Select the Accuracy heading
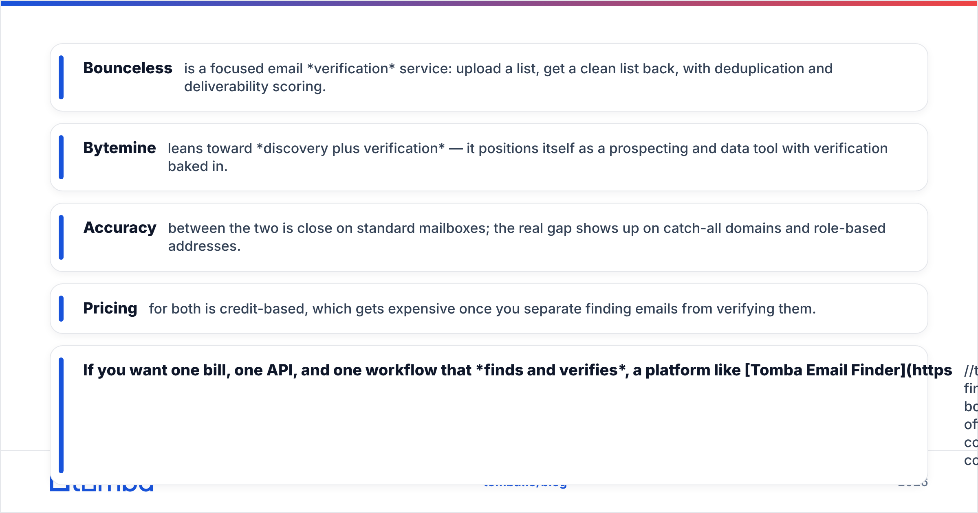The height and width of the screenshot is (513, 978). click(x=120, y=228)
